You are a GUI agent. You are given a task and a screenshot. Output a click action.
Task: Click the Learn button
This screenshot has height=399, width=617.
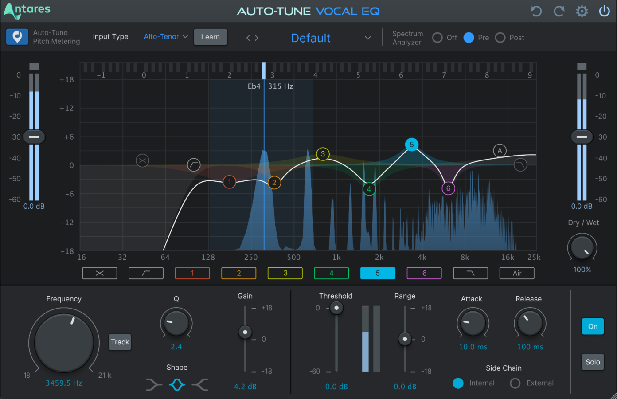pyautogui.click(x=211, y=37)
